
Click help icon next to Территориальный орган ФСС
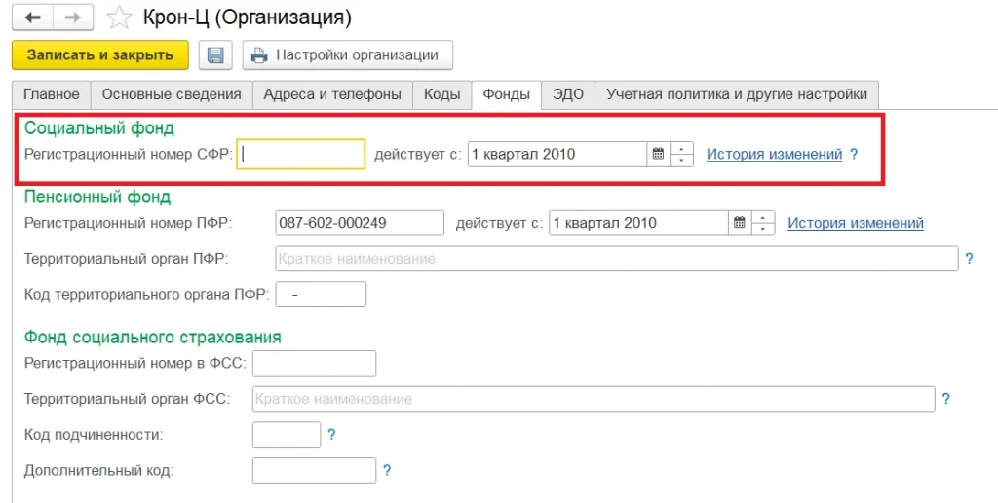(945, 399)
